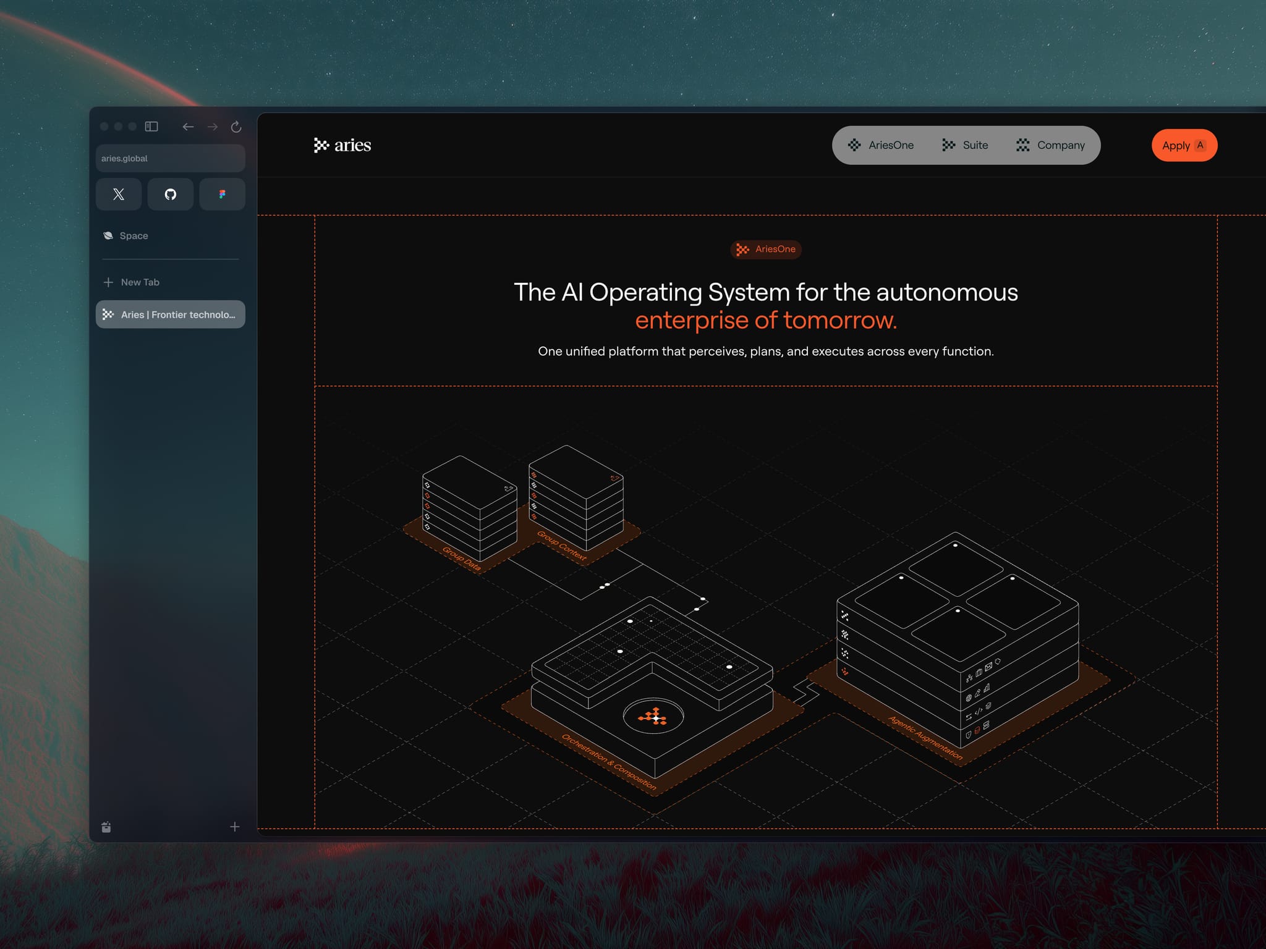
Task: Click the aries logo in header
Action: [342, 145]
